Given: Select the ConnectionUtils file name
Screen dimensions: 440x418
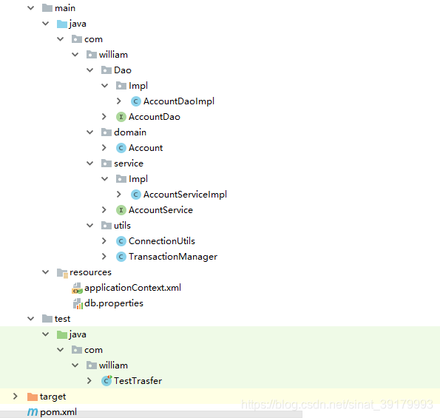Looking at the screenshot, I should (162, 241).
